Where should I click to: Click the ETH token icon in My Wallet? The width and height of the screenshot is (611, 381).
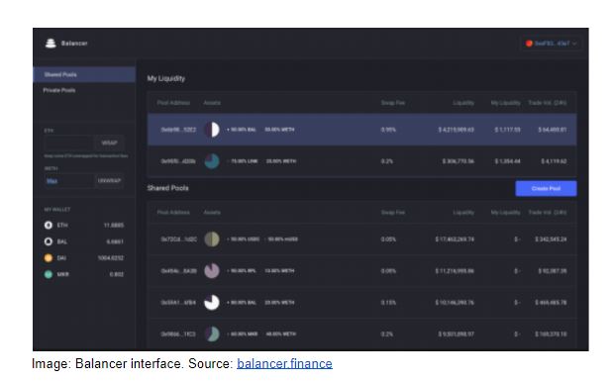tap(49, 226)
